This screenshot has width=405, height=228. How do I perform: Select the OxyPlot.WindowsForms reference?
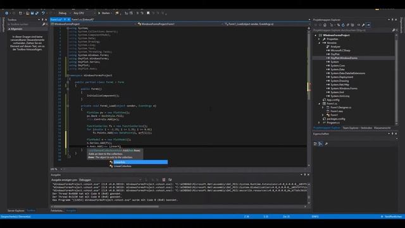click(x=344, y=58)
